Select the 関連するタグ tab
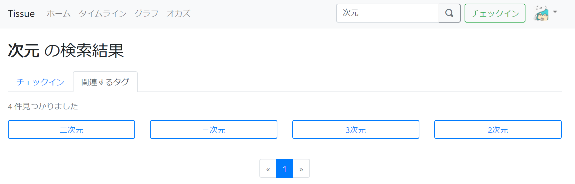575x184 pixels. (x=105, y=82)
